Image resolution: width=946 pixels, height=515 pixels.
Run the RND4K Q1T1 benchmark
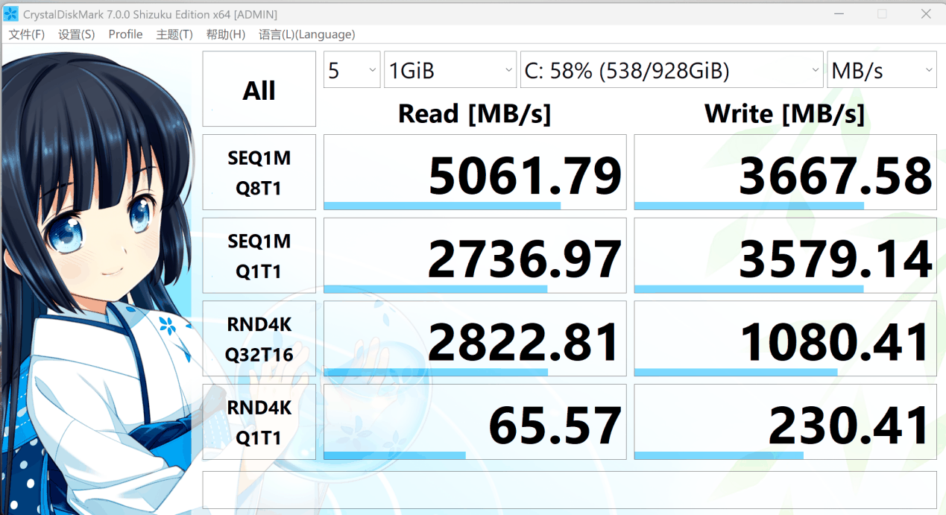[259, 423]
